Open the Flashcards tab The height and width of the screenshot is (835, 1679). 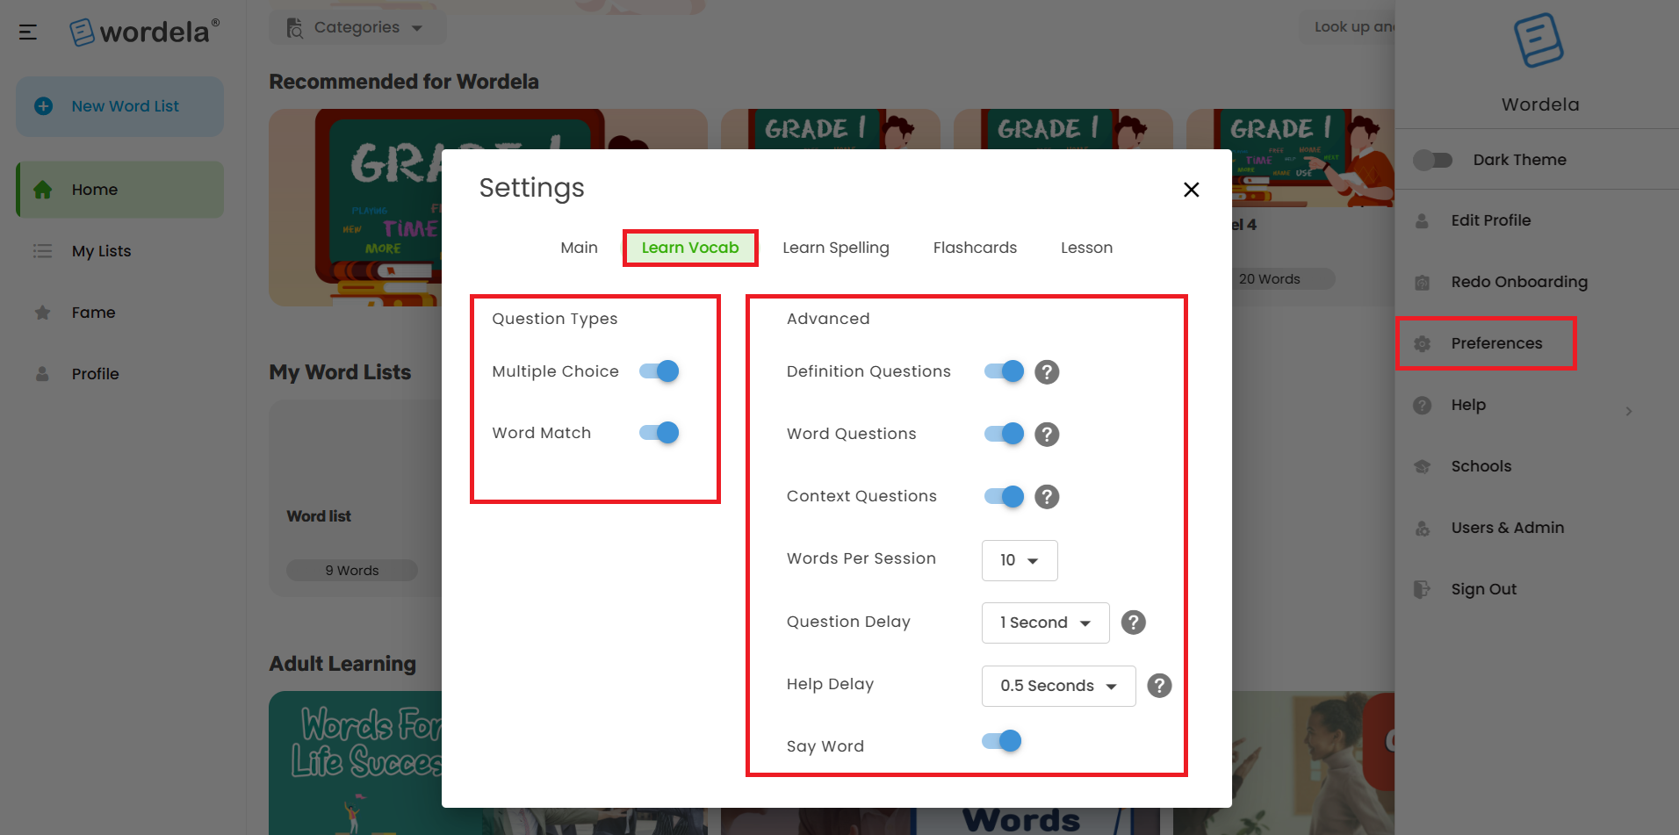[975, 248]
